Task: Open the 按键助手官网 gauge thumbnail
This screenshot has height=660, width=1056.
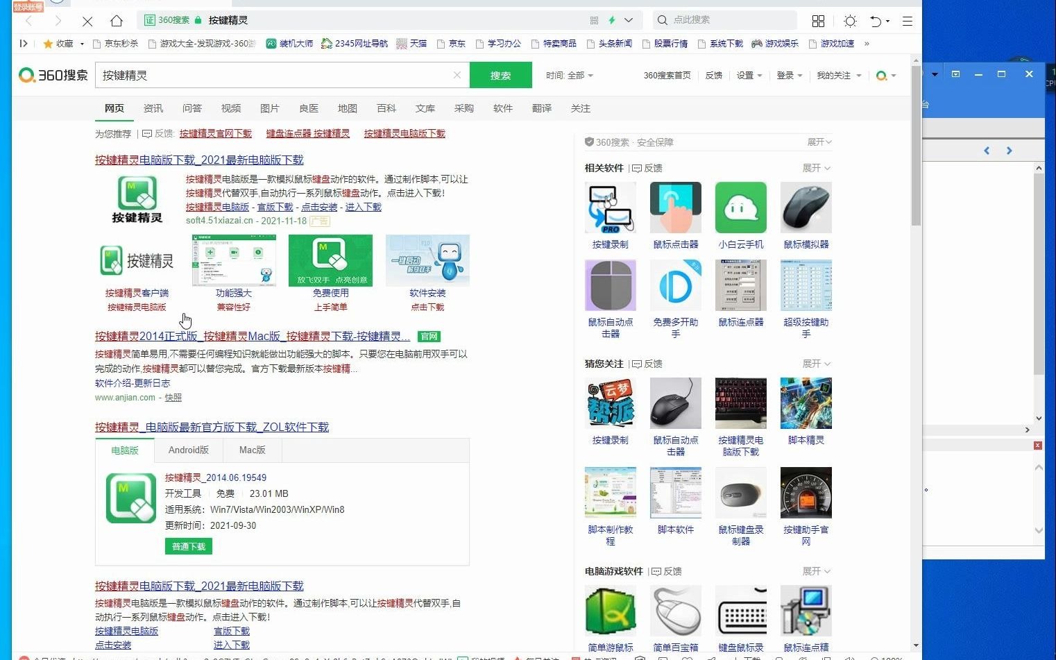Action: click(806, 493)
